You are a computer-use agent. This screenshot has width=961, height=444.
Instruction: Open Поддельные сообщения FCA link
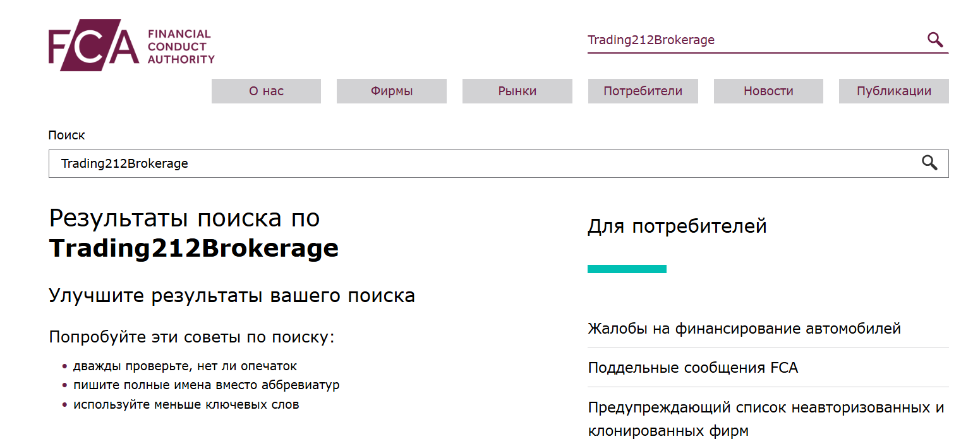(x=693, y=368)
